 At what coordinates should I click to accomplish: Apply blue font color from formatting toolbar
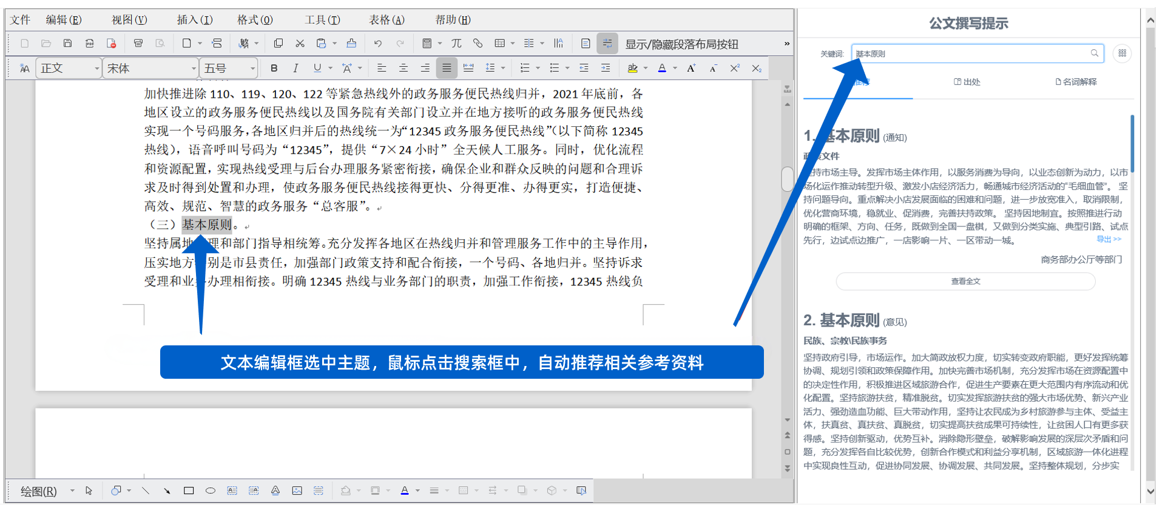coord(662,68)
